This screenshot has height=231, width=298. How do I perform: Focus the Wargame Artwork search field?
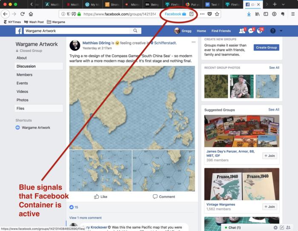(x=76, y=31)
